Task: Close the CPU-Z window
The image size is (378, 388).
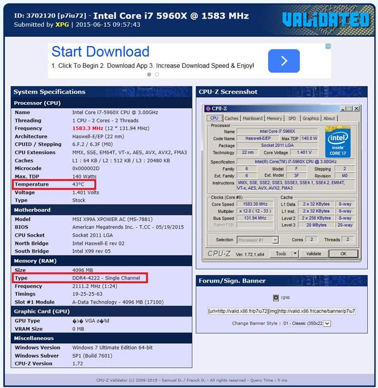Action: 356,108
